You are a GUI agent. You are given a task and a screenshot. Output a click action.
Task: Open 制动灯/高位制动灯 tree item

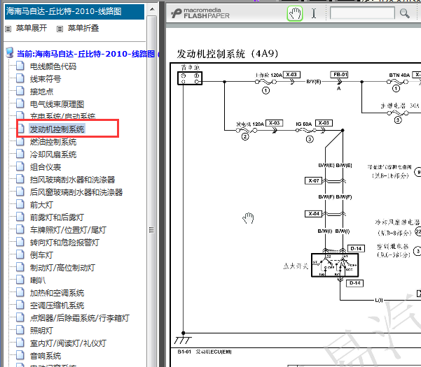(x=62, y=268)
